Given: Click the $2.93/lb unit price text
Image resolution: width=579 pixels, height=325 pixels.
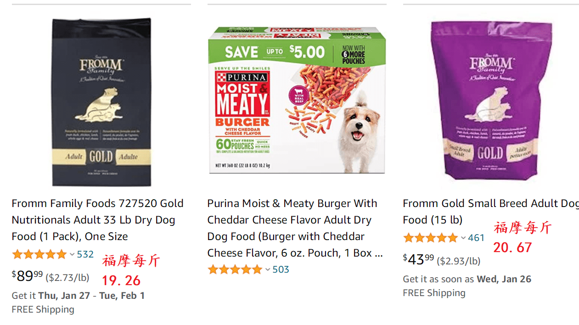Looking at the screenshot, I should tap(458, 261).
